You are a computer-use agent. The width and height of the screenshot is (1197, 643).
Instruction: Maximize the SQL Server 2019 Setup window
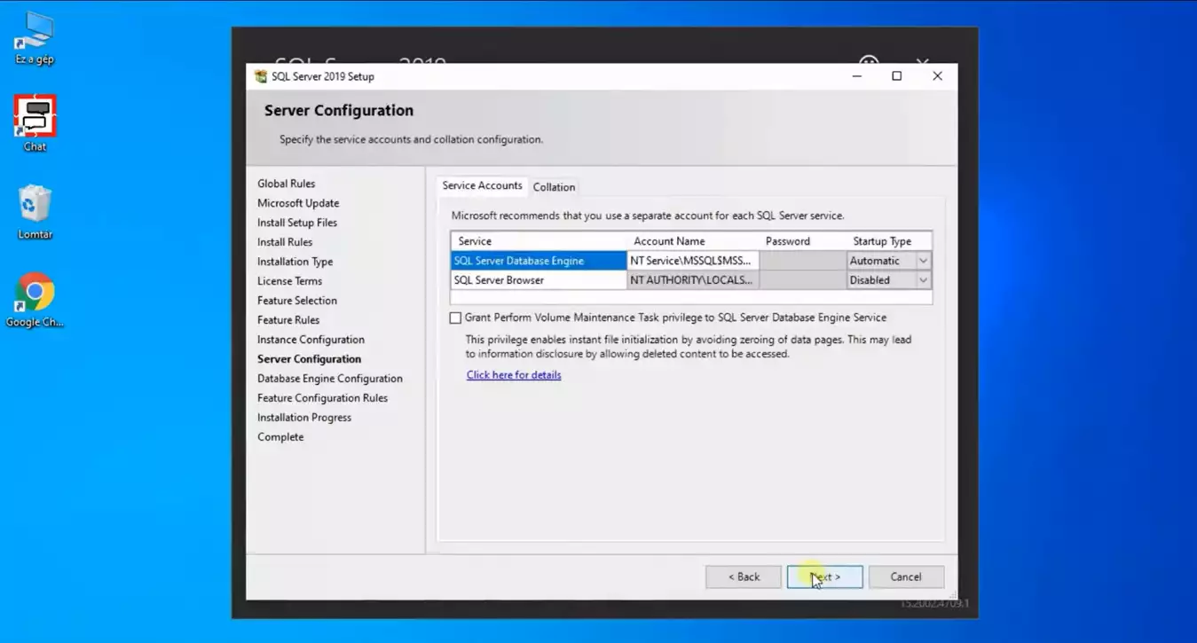[x=897, y=76]
